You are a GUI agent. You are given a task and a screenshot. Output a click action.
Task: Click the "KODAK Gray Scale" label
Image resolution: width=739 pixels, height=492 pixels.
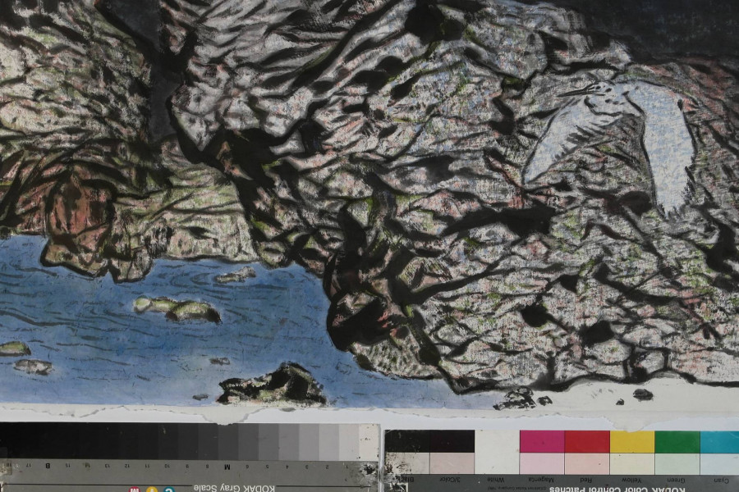(x=234, y=488)
